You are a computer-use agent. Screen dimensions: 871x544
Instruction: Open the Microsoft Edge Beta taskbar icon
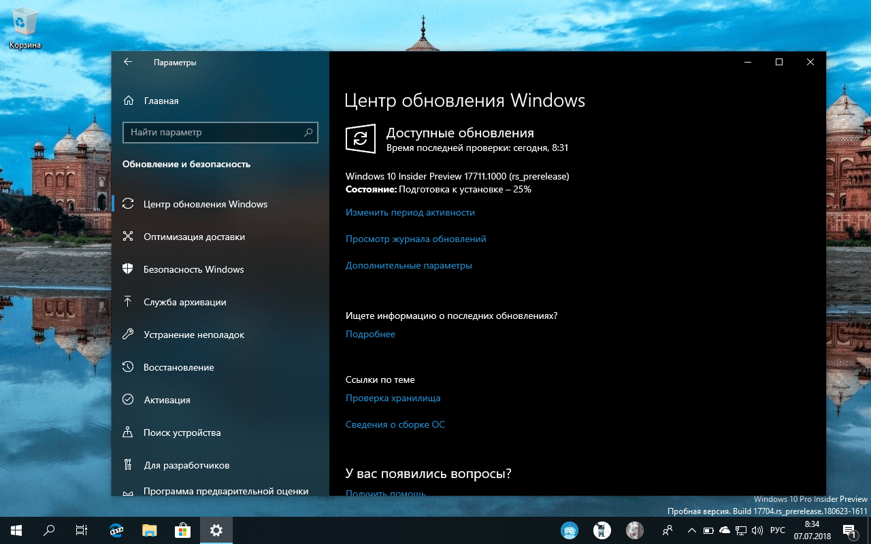(116, 530)
